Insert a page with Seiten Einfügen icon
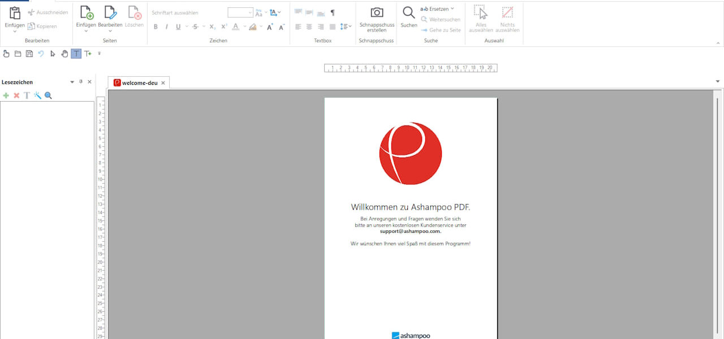 click(86, 13)
